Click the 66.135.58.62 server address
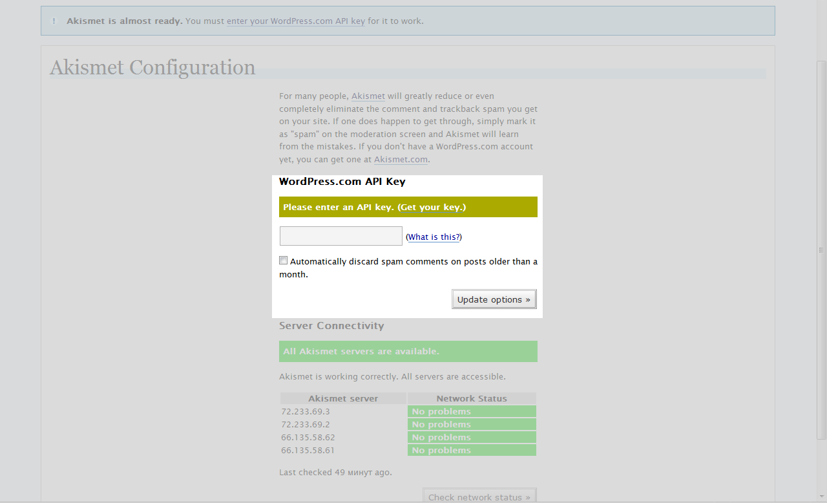 308,438
